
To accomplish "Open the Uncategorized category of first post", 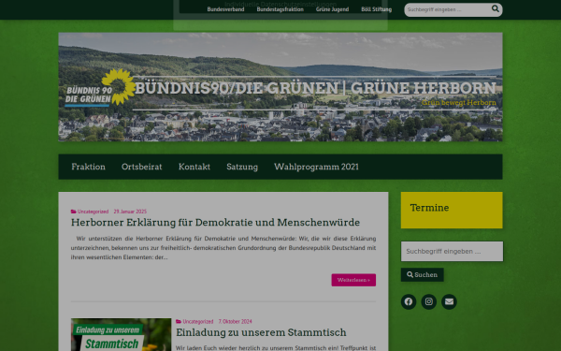I will pyautogui.click(x=93, y=212).
